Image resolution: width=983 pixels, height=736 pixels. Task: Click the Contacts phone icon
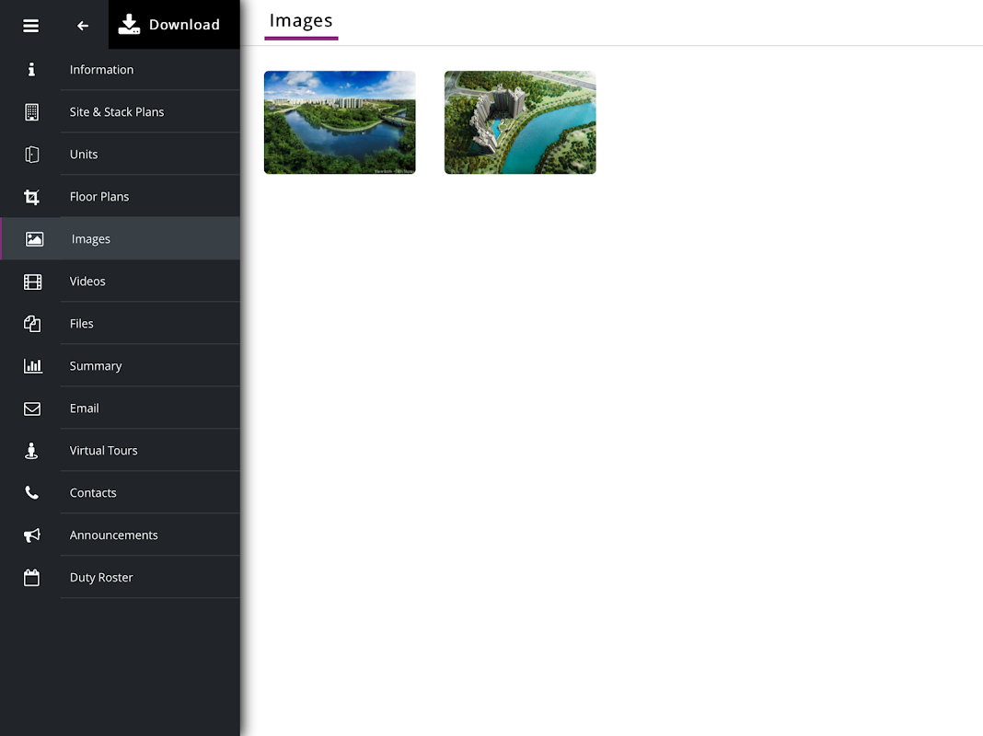[x=31, y=493]
